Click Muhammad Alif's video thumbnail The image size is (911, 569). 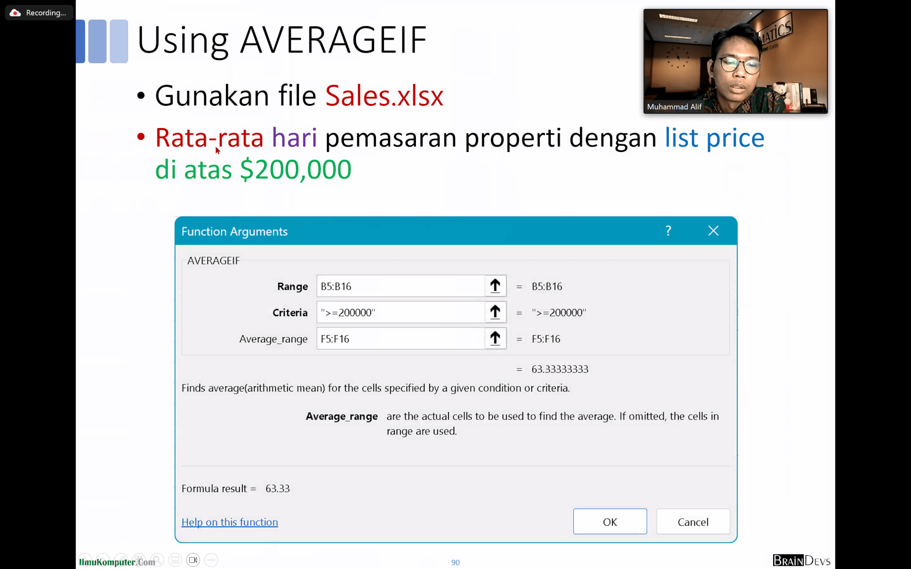coord(735,61)
